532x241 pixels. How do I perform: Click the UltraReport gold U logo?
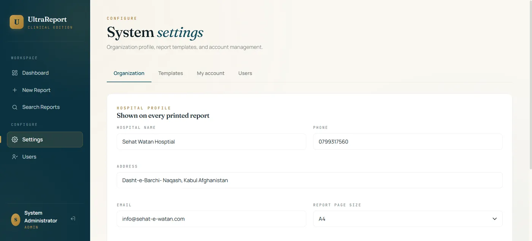pos(16,22)
